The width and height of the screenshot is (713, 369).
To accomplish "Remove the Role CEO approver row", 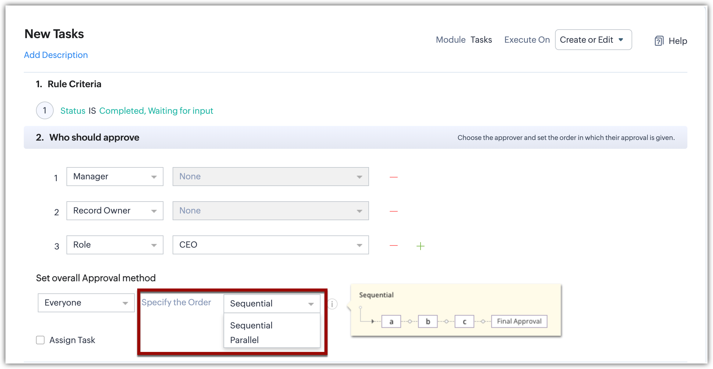I will 393,245.
